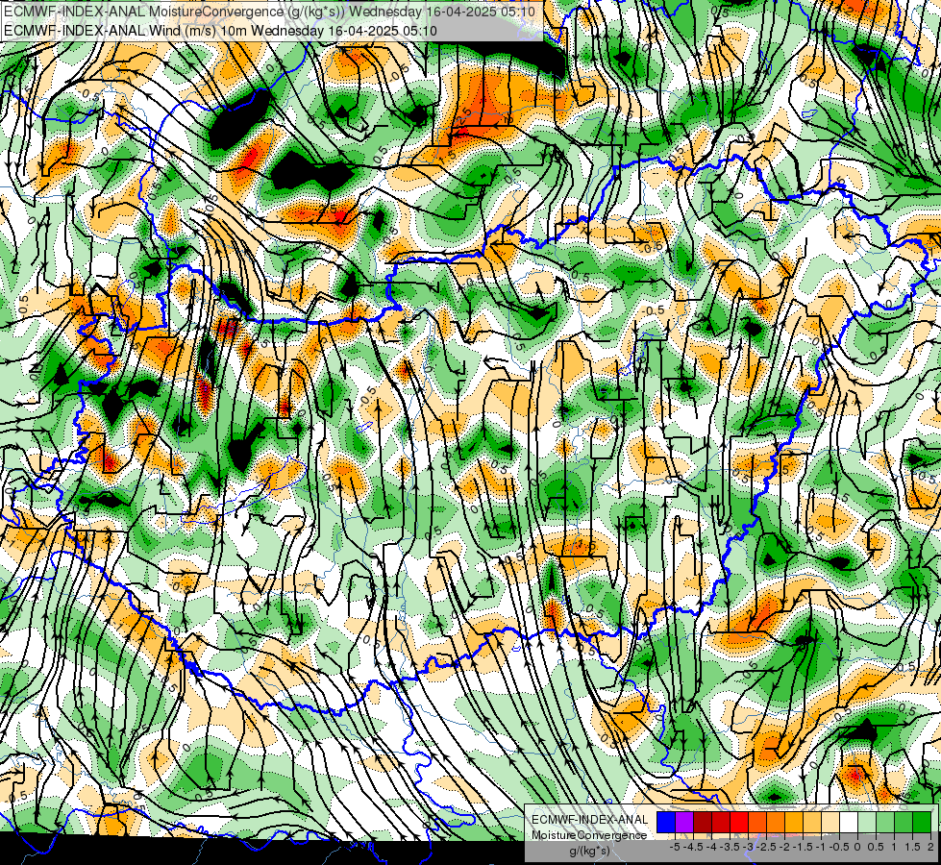Pick the dark maroon swatch left of -4

703,823
